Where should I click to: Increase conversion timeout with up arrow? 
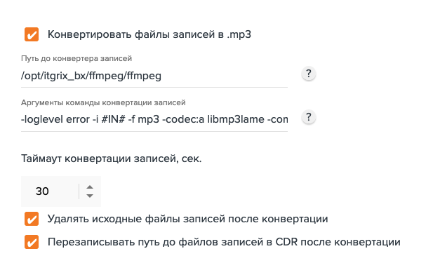[x=90, y=187]
